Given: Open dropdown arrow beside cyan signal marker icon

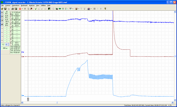Looking at the screenshot, I should coord(73,9).
